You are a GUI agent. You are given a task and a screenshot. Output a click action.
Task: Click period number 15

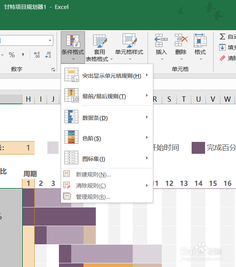(213, 184)
